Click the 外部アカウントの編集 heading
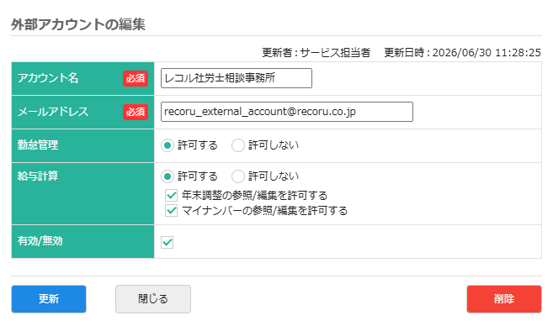Image resolution: width=553 pixels, height=326 pixels. tap(78, 24)
